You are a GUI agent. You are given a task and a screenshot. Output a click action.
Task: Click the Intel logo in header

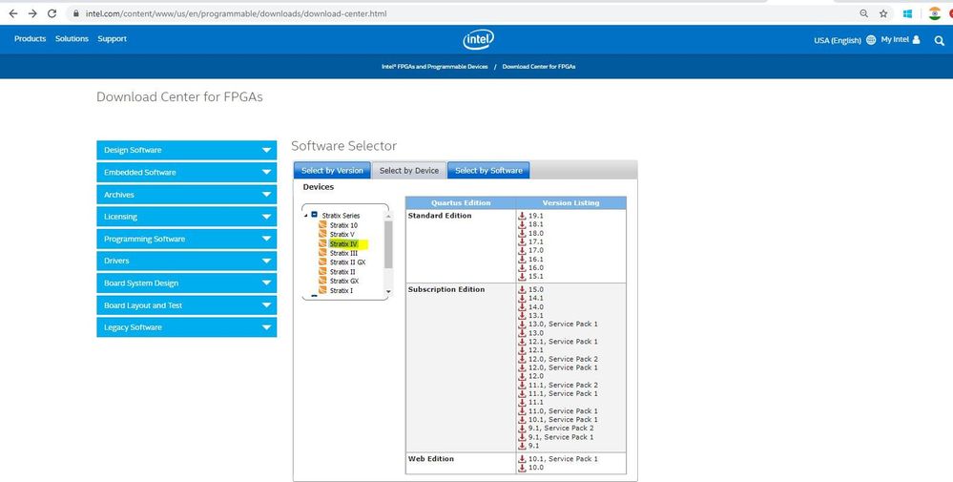[x=477, y=39]
